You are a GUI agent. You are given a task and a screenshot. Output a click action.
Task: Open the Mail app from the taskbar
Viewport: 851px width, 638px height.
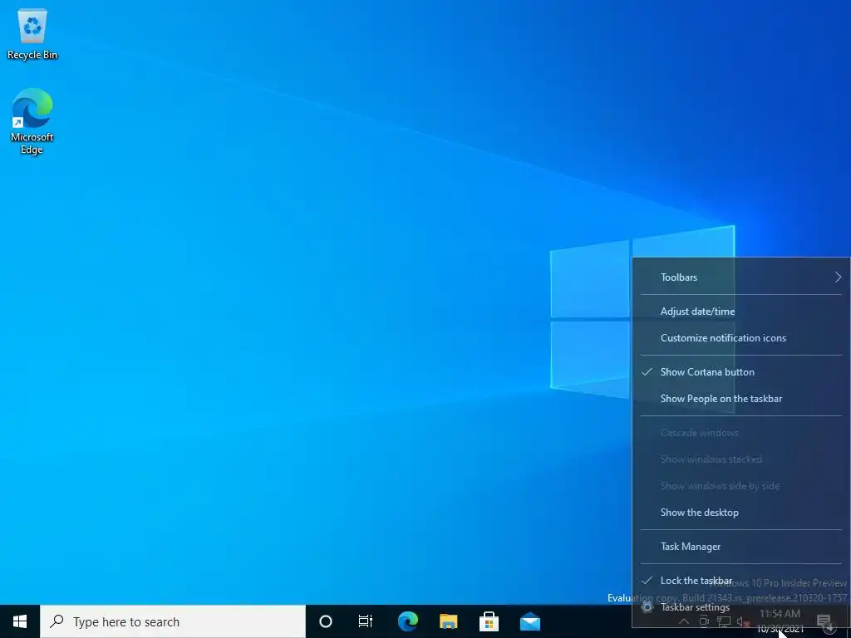click(x=529, y=621)
